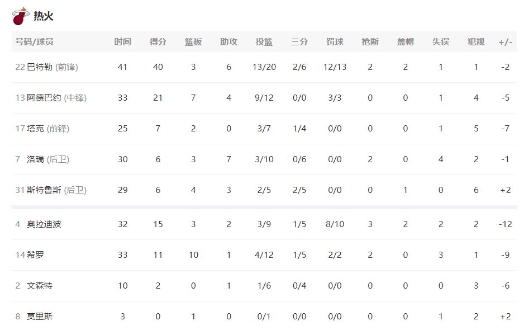Click the 犯规 column header
The height and width of the screenshot is (330, 524).
pos(476,42)
